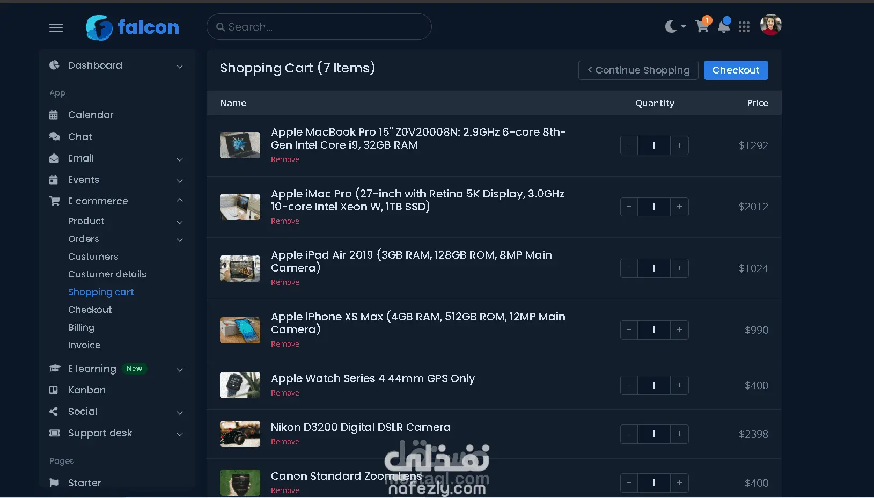Decrease Apple Watch quantity with minus
Viewport: 874px width, 498px height.
[629, 385]
